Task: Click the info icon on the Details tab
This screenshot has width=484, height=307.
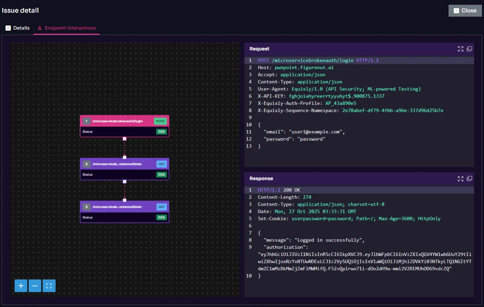Action: point(8,28)
